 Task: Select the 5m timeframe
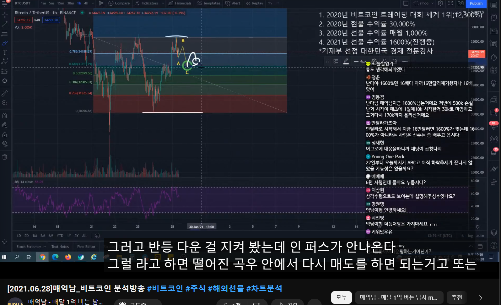click(x=51, y=3)
